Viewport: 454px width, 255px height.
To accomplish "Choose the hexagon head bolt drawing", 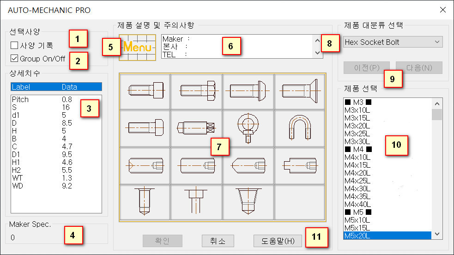I will pyautogui.click(x=196, y=91).
